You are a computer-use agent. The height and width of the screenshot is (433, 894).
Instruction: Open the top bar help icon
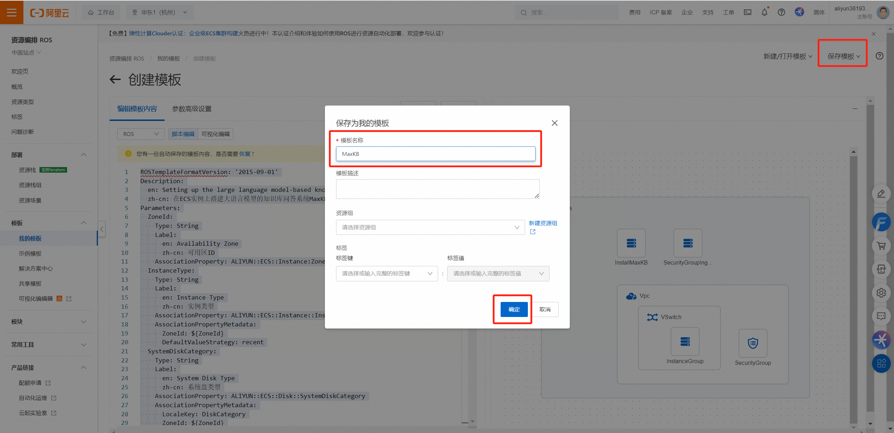pyautogui.click(x=781, y=12)
